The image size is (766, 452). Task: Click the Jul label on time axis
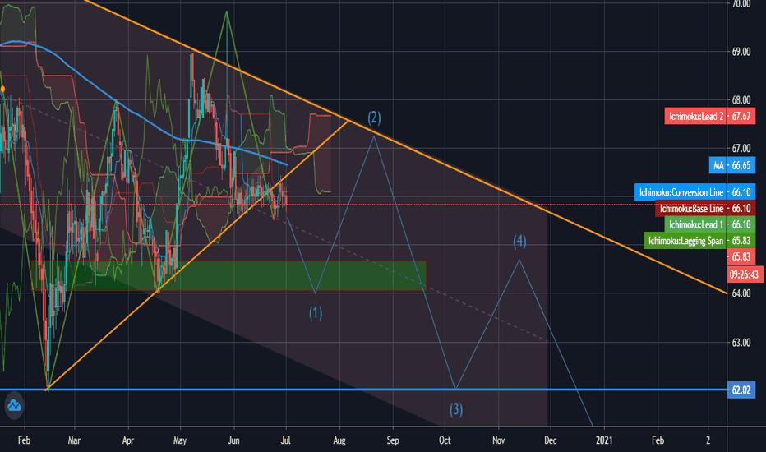tap(286, 440)
